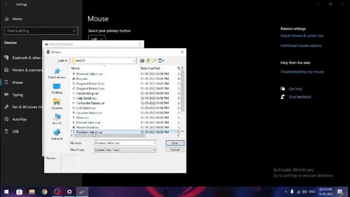Open This PC in Browse sidebar
350x197 pixels.
pyautogui.click(x=57, y=119)
